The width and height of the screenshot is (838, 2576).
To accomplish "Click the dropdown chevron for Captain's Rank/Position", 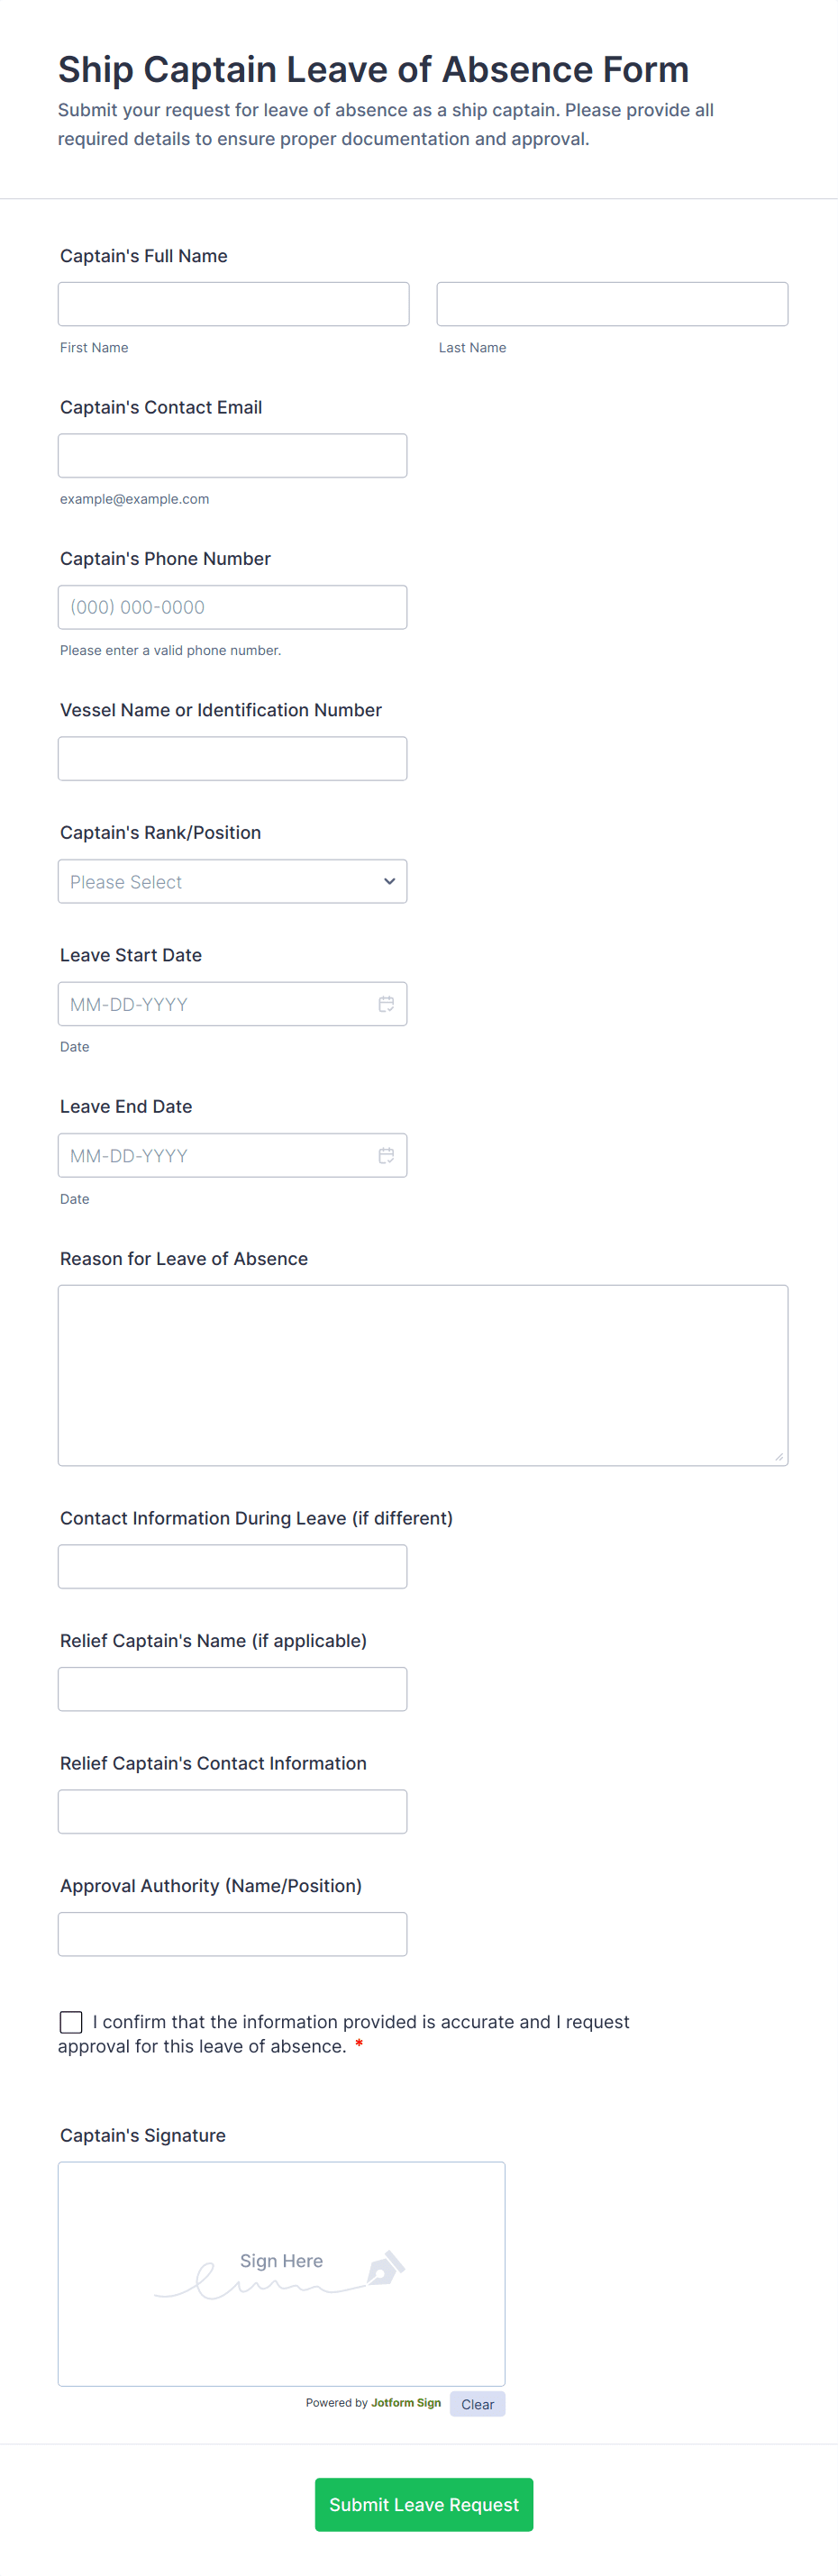I will (389, 881).
